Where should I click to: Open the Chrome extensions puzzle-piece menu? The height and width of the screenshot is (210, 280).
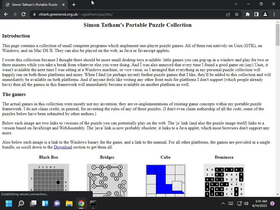(248, 14)
